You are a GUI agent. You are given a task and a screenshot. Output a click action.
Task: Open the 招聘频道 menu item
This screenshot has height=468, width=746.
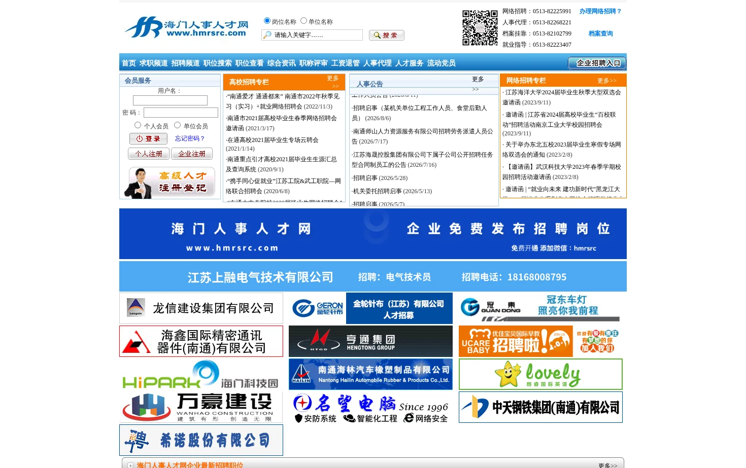pyautogui.click(x=186, y=63)
